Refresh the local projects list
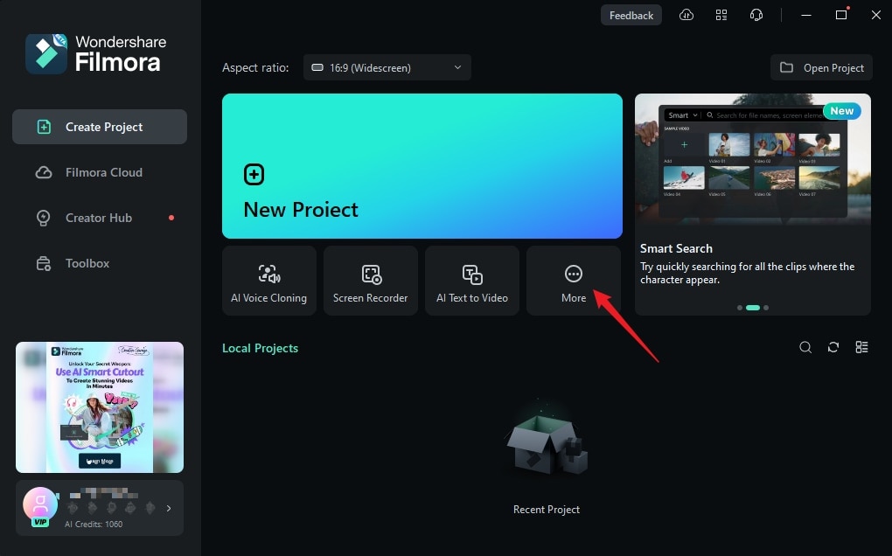 (x=833, y=347)
